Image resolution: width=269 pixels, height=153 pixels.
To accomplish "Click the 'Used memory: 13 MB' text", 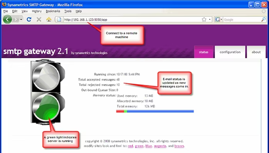I will [x=134, y=96].
